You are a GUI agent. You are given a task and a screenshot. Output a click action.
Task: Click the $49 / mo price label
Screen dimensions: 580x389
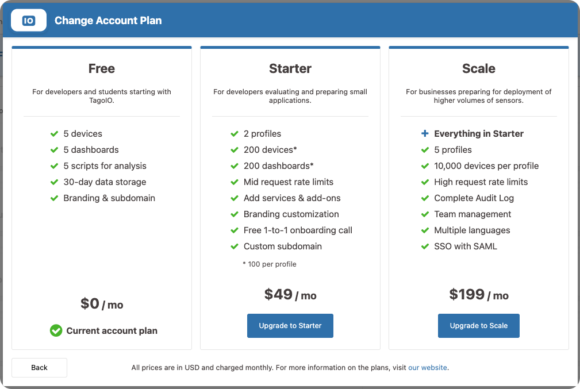(290, 295)
